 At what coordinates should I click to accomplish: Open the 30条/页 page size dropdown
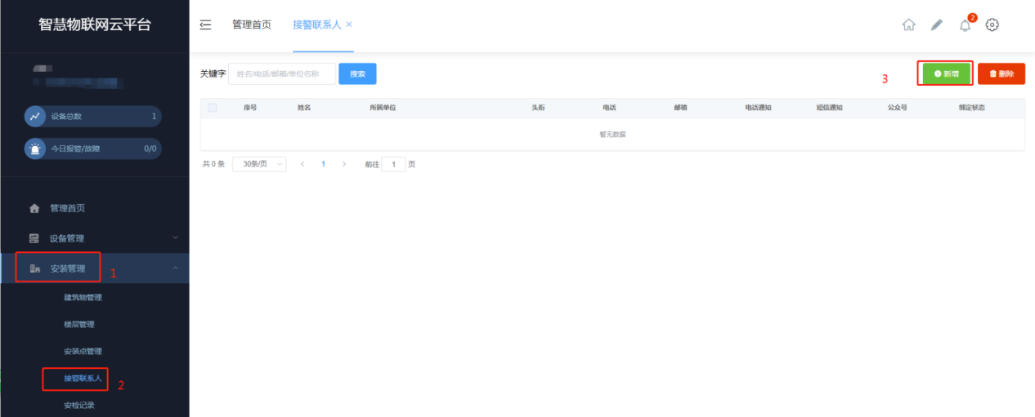coord(259,164)
